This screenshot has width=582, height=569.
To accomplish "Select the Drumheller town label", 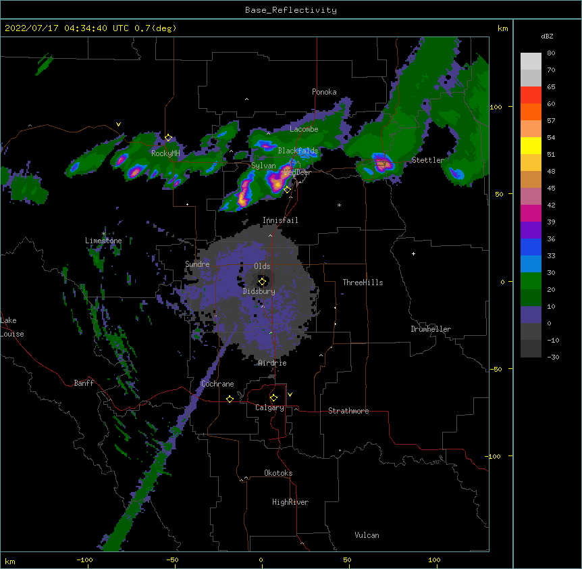I will [431, 329].
